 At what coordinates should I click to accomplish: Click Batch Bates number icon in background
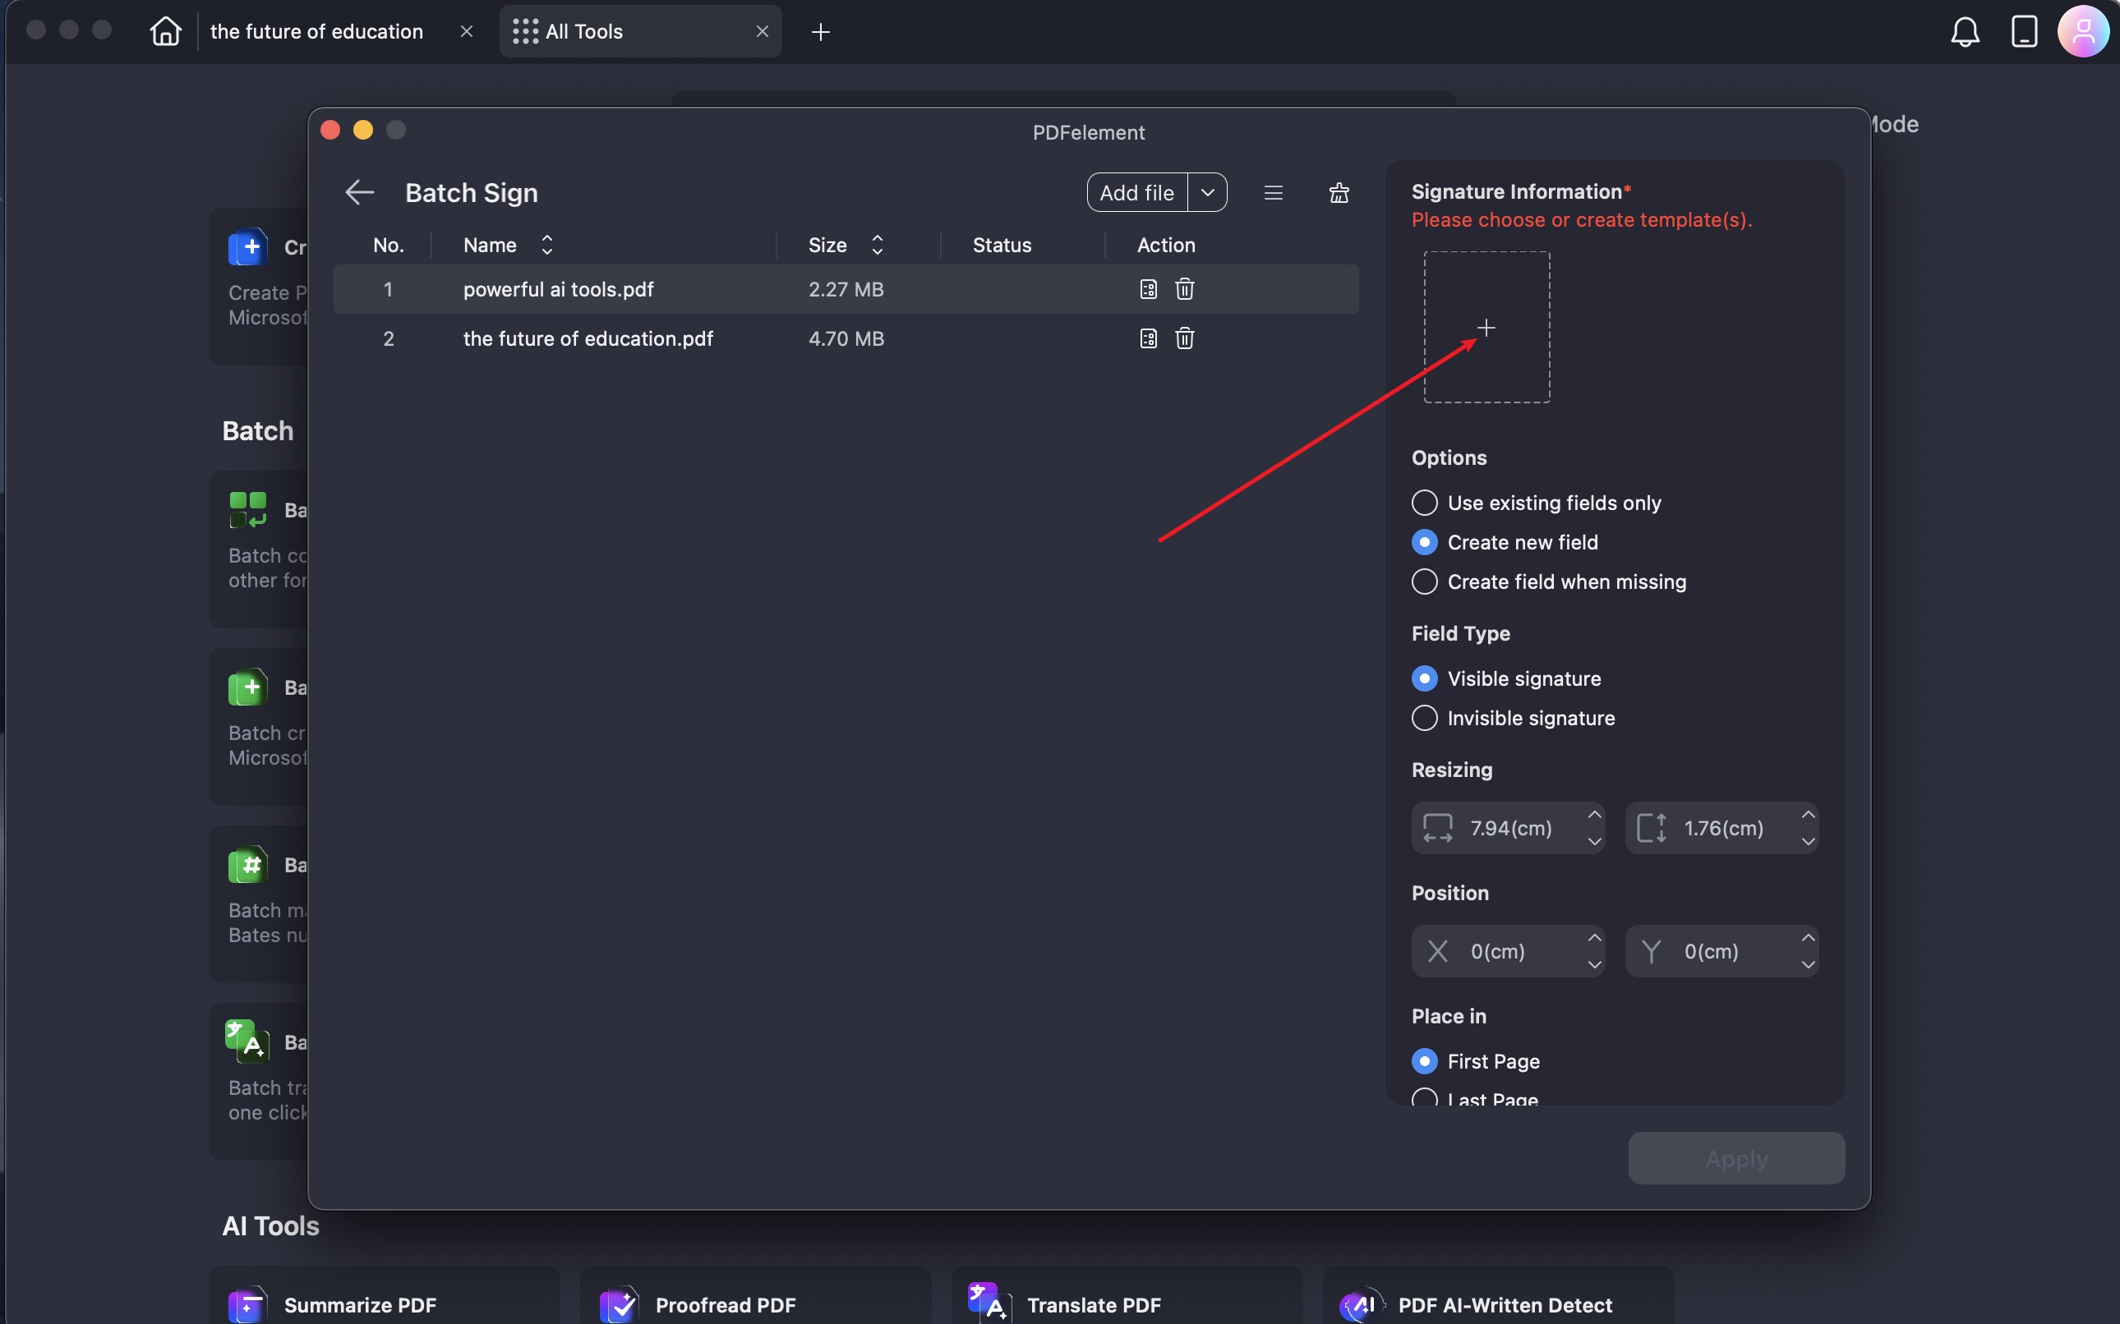pos(248,865)
